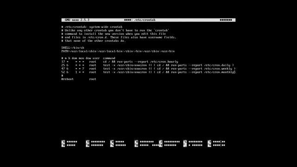Click the 'GNU nano 2.5.3' title text
Viewport: 297px width, 167px height.
(x=77, y=20)
